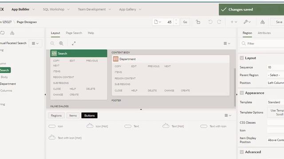Image resolution: width=284 pixels, height=159 pixels.
Task: Click the right pane collapse arrow
Action: 237,95
